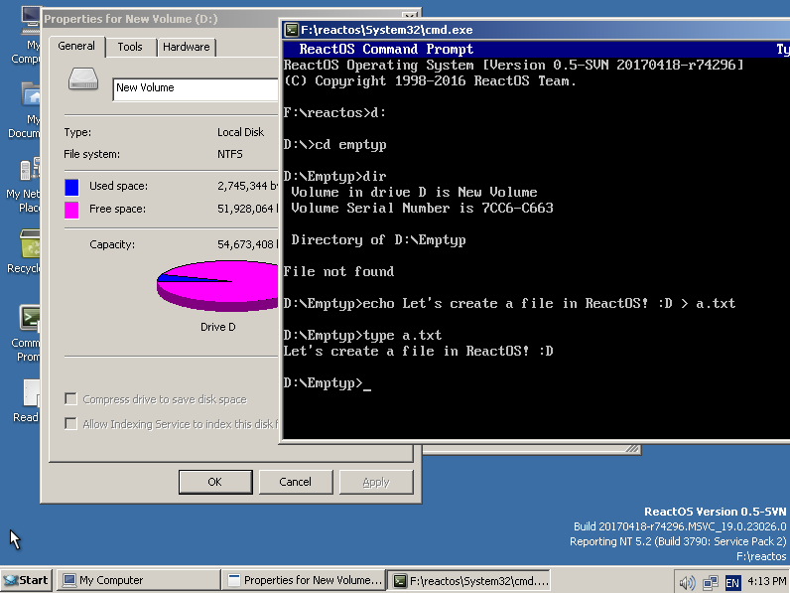
Task: Click the New Volume label field
Action: tap(196, 89)
